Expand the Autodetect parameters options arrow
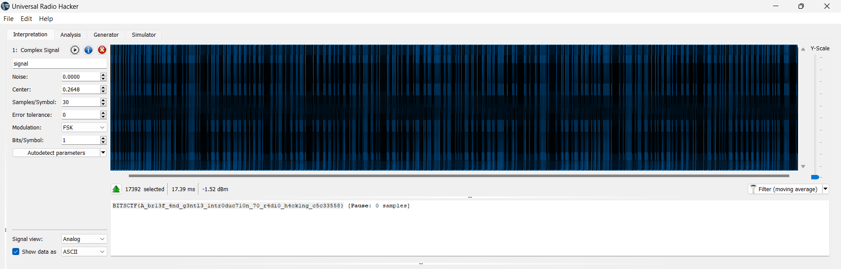This screenshot has height=269, width=841. pyautogui.click(x=103, y=153)
